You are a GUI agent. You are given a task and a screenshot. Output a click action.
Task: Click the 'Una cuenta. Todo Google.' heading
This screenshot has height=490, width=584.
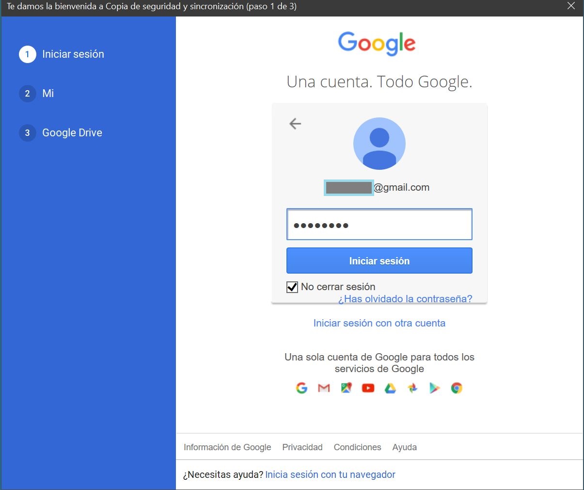pos(379,82)
